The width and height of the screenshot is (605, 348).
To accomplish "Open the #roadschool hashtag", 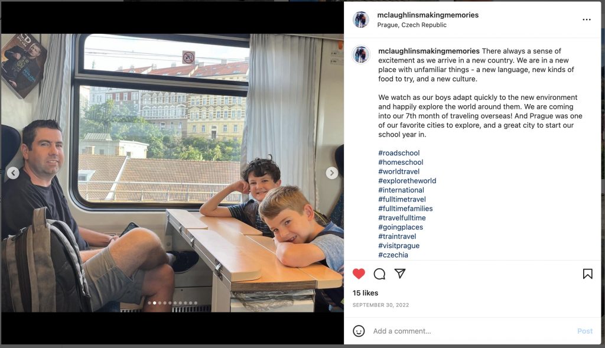I will (x=399, y=153).
